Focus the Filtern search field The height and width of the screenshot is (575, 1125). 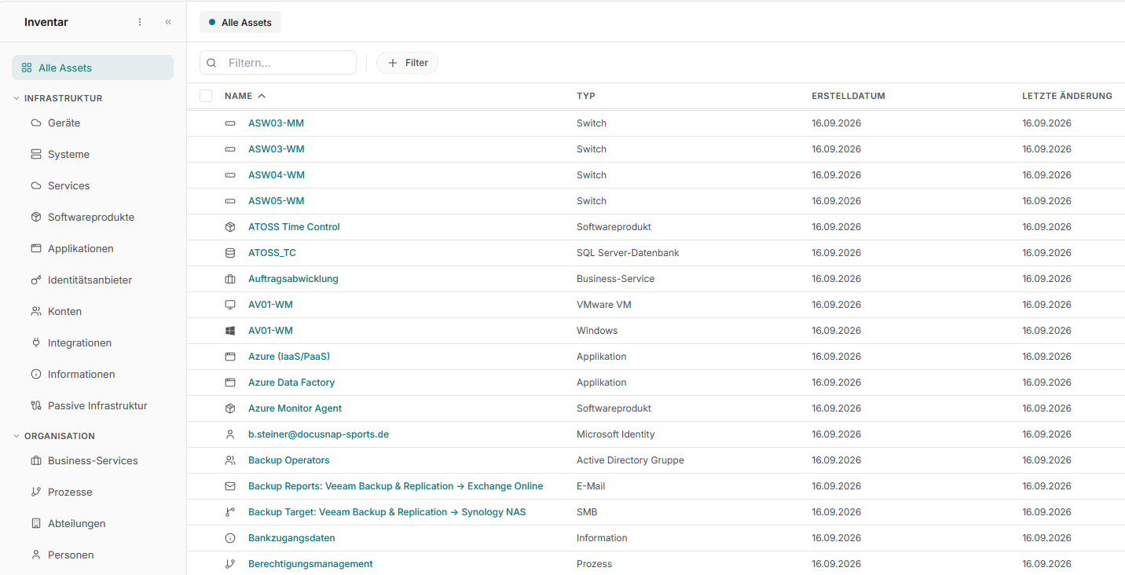pyautogui.click(x=278, y=63)
